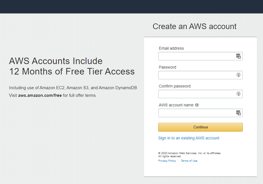Click the 'Create an AWS account' heading
This screenshot has height=184, width=263.
[x=194, y=26]
